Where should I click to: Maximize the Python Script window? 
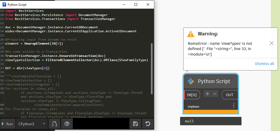coord(136,5)
